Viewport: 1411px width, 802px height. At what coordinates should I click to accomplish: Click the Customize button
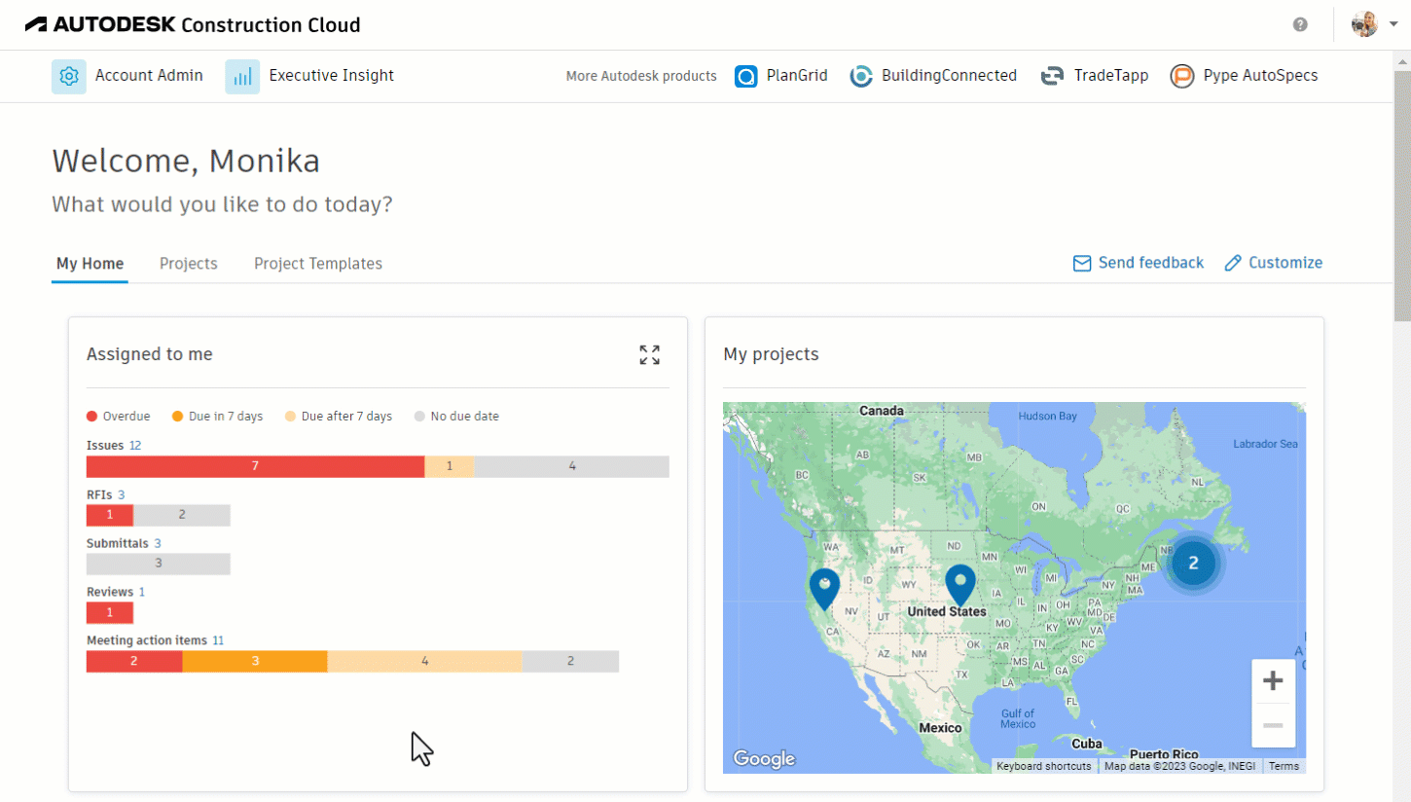[1273, 263]
